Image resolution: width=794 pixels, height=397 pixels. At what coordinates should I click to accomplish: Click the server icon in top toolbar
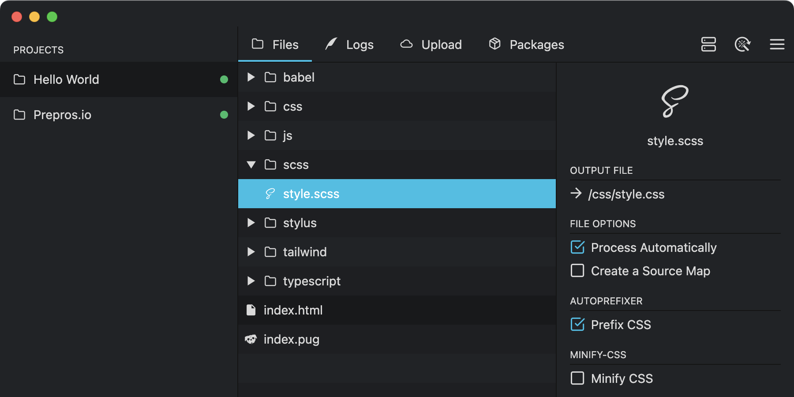coord(708,44)
